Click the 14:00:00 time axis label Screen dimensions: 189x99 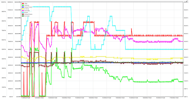(x=93, y=98)
